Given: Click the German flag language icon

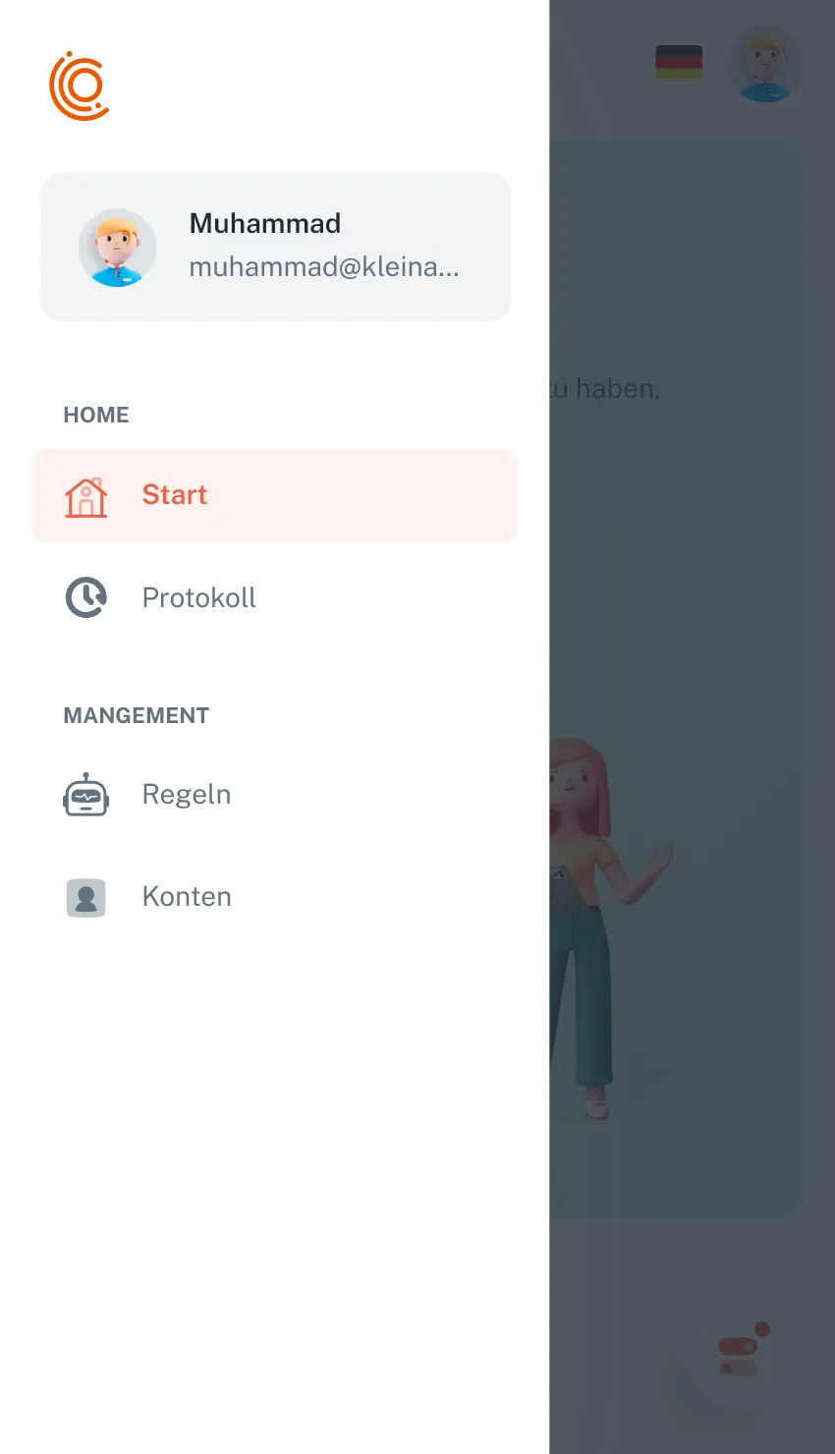Looking at the screenshot, I should [679, 62].
